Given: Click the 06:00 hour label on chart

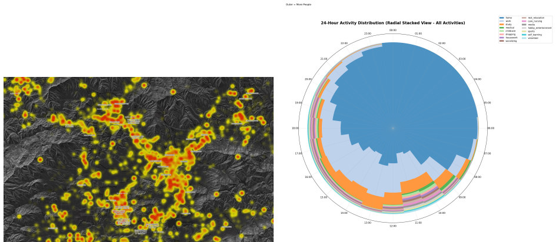Looking at the screenshot, I should pyautogui.click(x=491, y=128).
